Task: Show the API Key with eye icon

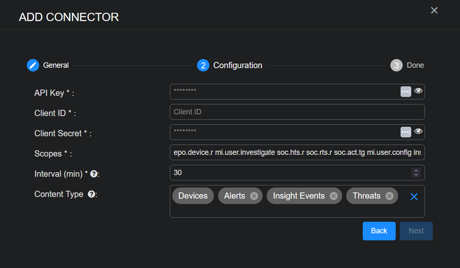Action: click(418, 91)
